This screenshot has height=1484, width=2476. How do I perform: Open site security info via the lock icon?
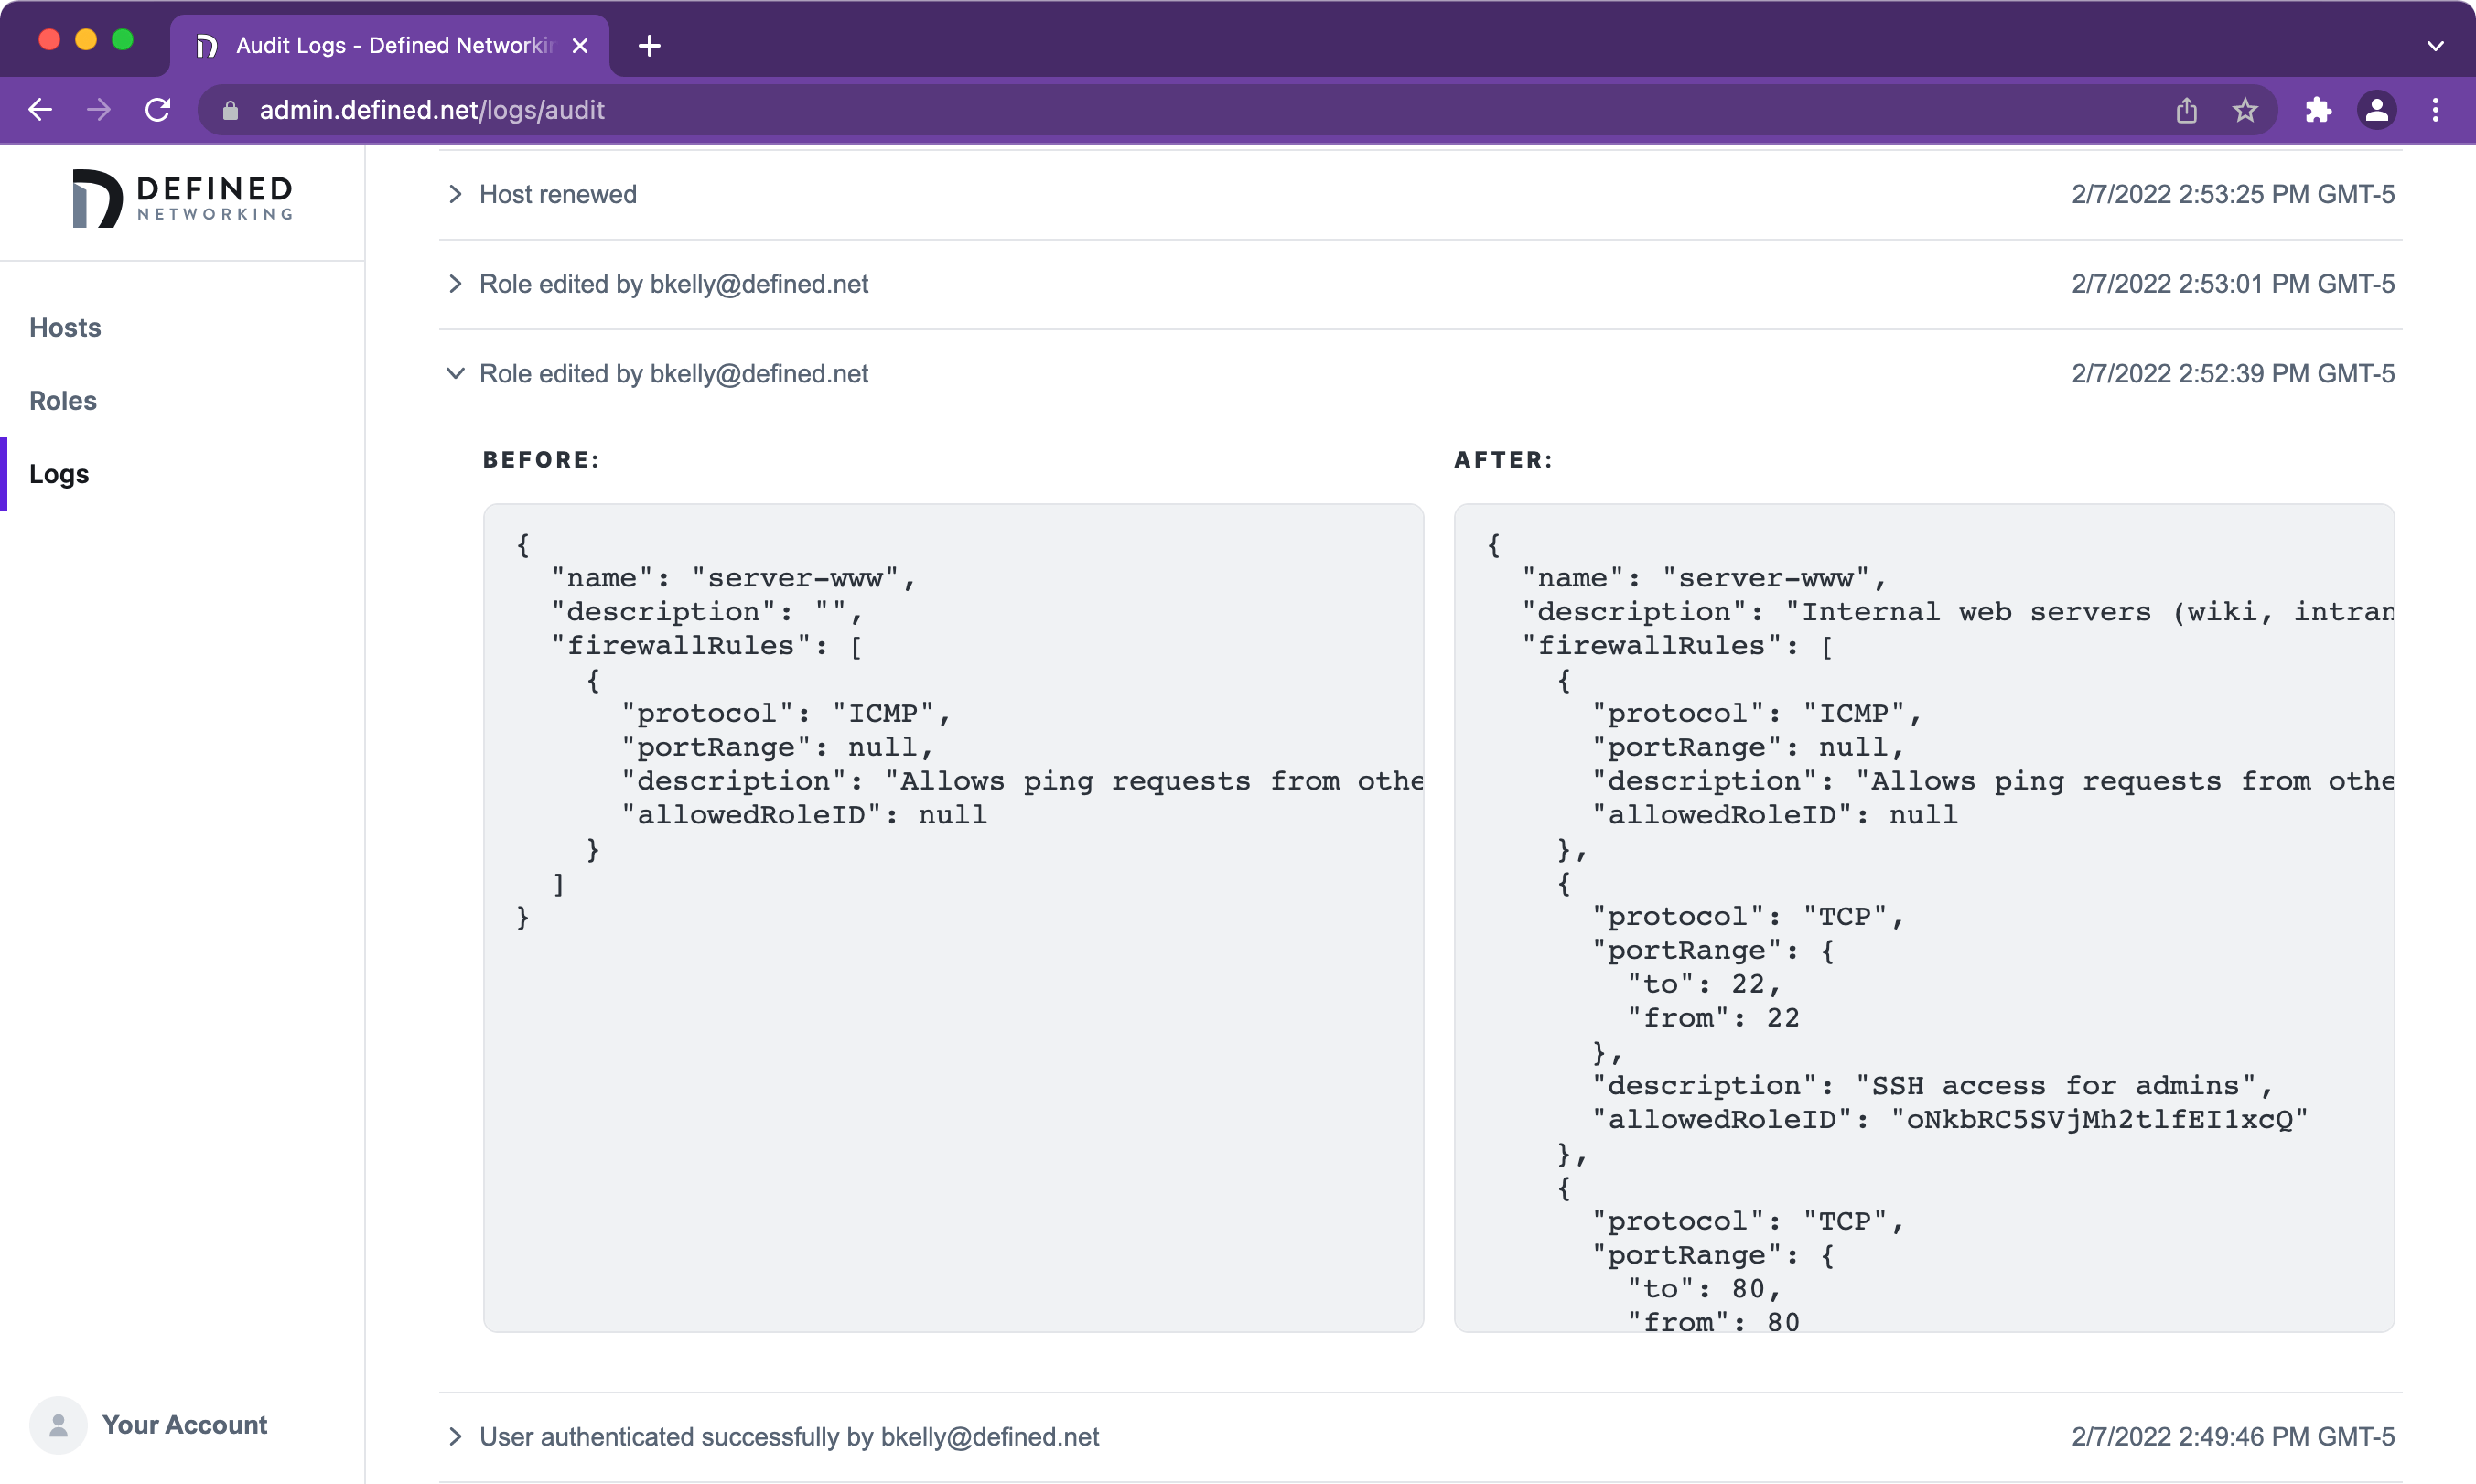coord(228,111)
